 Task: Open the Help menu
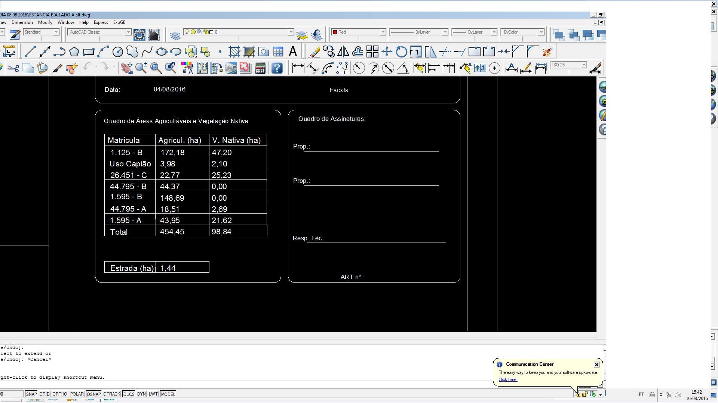click(x=84, y=22)
